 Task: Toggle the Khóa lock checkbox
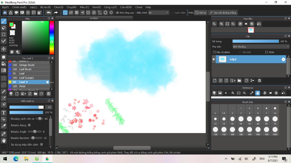tap(266, 52)
